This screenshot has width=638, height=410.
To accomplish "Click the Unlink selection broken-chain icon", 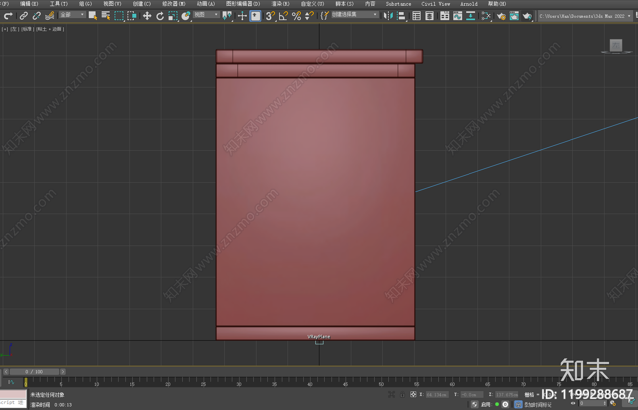I will 37,16.
